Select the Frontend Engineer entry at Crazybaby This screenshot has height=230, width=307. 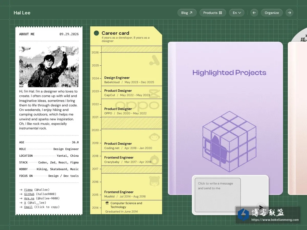coord(132,159)
